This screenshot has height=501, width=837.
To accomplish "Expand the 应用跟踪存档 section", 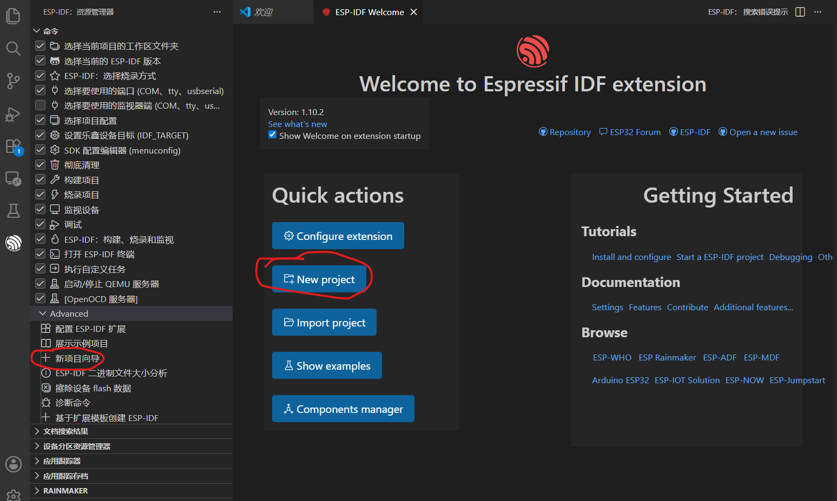I will tap(131, 476).
